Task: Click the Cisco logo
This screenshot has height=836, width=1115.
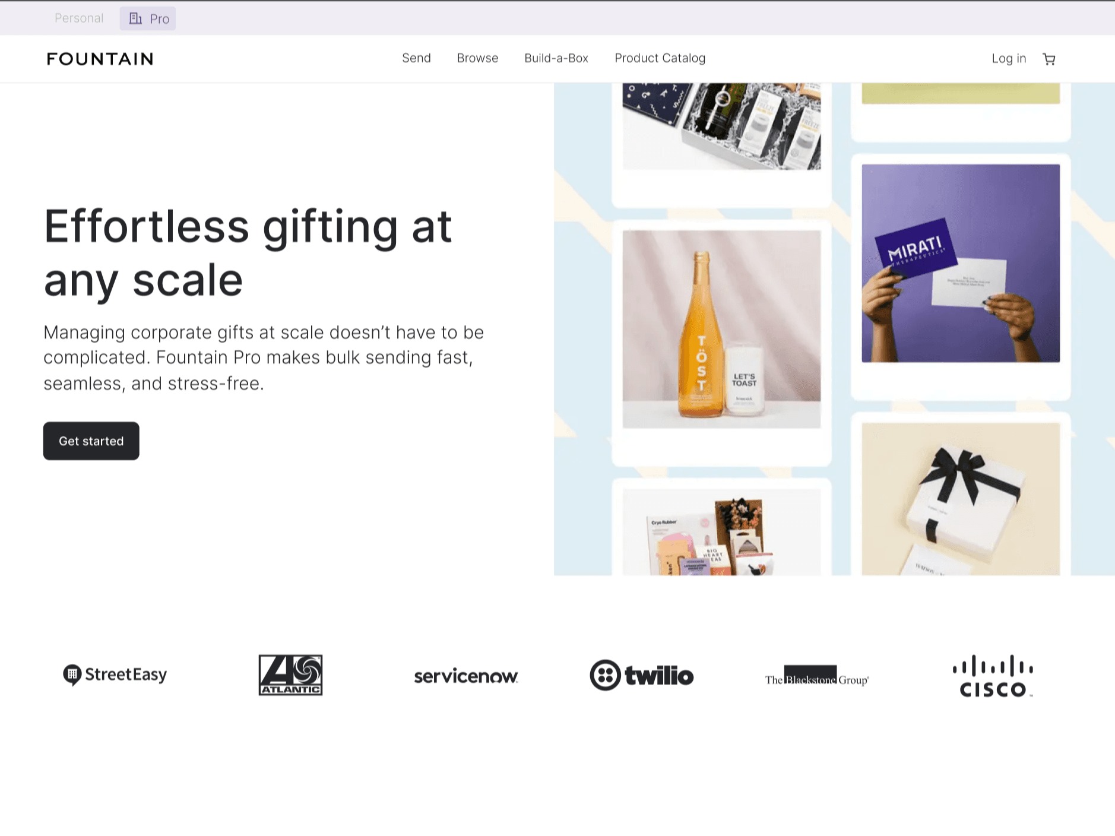Action: (993, 676)
